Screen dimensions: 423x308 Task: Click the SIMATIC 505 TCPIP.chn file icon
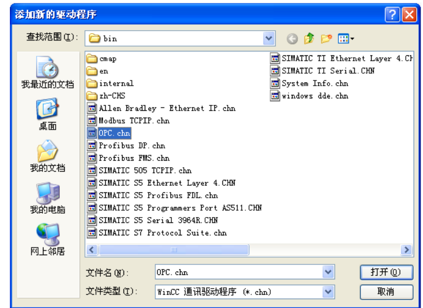92,171
